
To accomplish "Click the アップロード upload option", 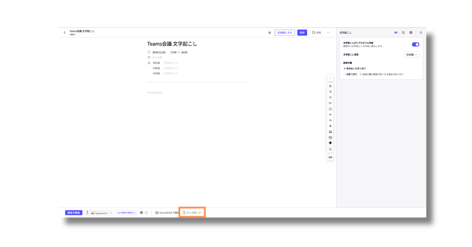I will [x=192, y=213].
